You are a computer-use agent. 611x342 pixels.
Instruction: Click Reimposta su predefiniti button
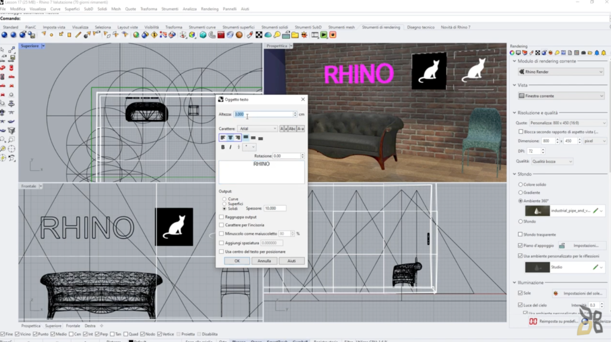click(554, 321)
